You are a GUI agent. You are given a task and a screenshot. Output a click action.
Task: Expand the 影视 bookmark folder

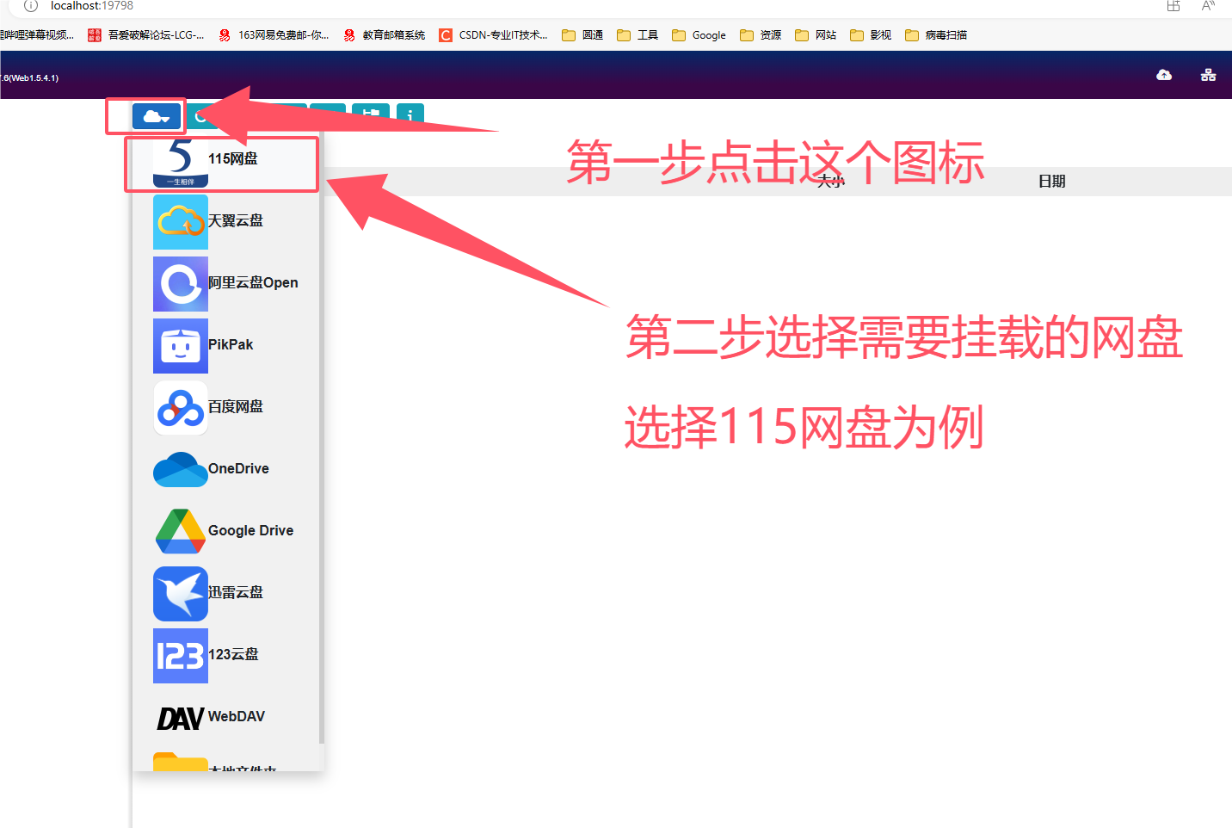point(871,35)
